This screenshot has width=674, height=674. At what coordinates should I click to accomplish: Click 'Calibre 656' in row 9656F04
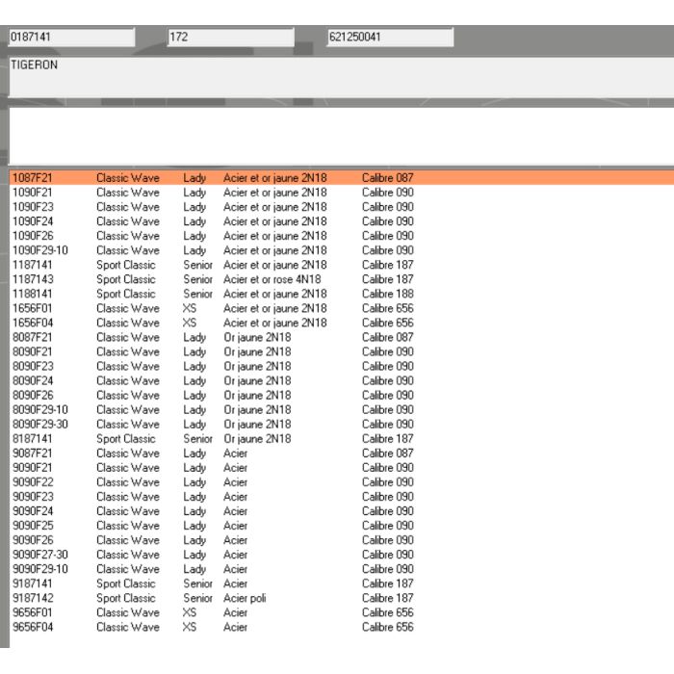(x=388, y=627)
